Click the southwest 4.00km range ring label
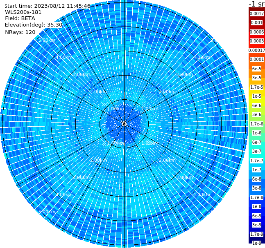265x248 pixels. (64, 194)
